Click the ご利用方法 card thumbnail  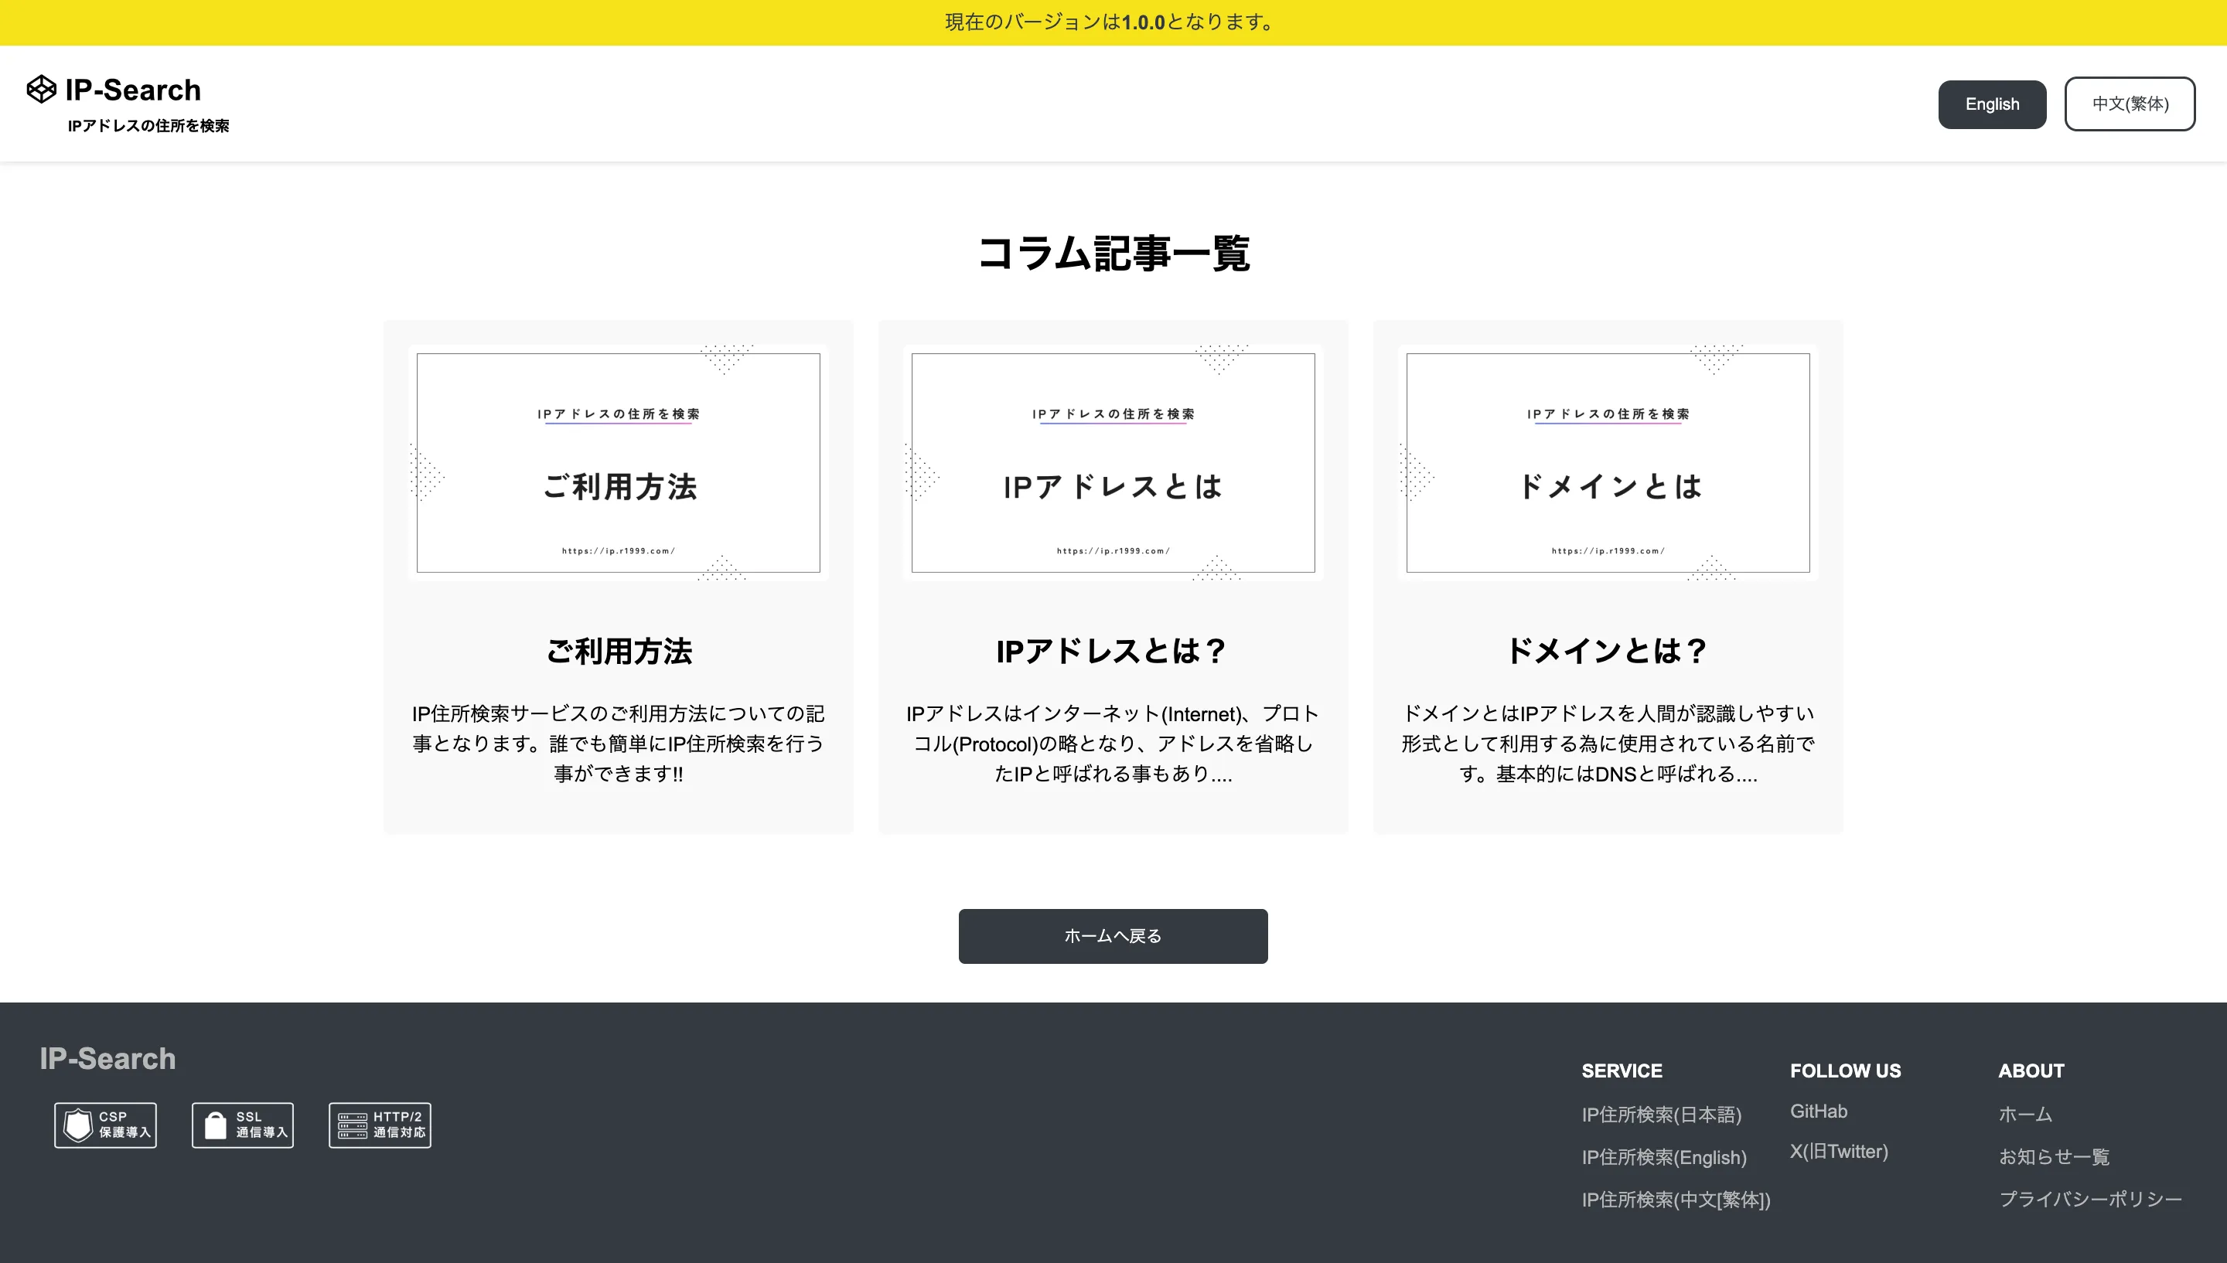(x=618, y=463)
